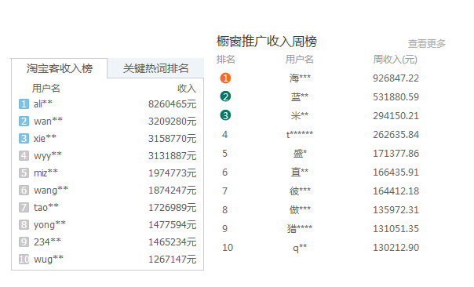Click the 橱窗推广收入周榜 heading

[x=267, y=41]
